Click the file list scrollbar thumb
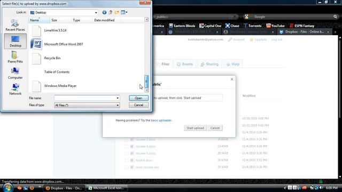This screenshot has width=342, height=192. pyautogui.click(x=146, y=81)
